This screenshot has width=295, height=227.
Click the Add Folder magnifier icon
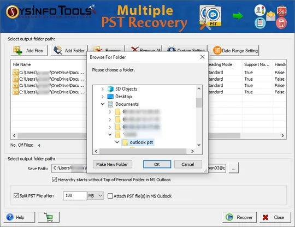point(58,50)
